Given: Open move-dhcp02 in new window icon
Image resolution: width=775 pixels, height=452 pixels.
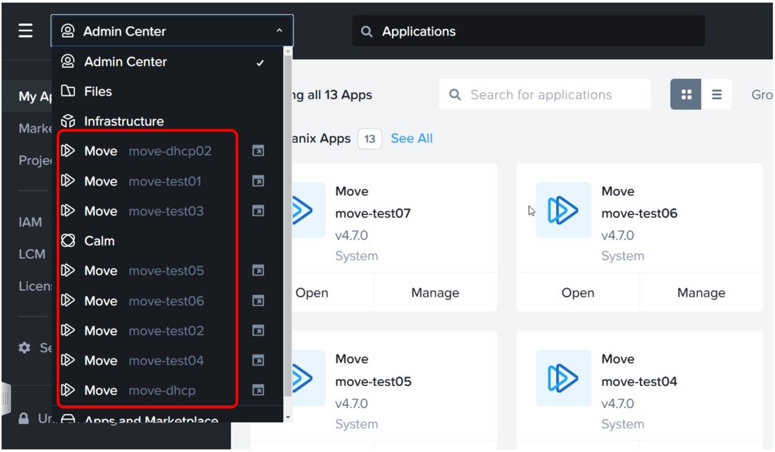Looking at the screenshot, I should (258, 151).
